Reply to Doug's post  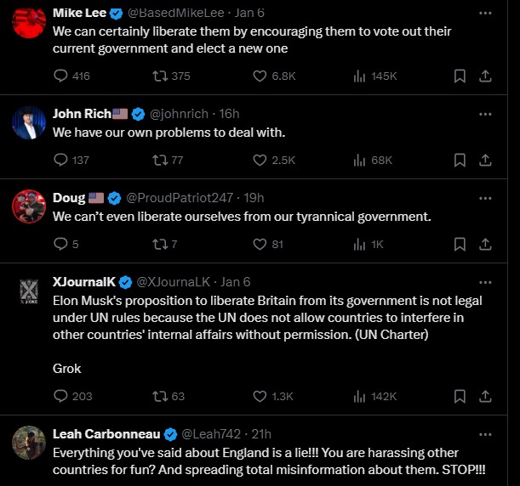pyautogui.click(x=60, y=244)
